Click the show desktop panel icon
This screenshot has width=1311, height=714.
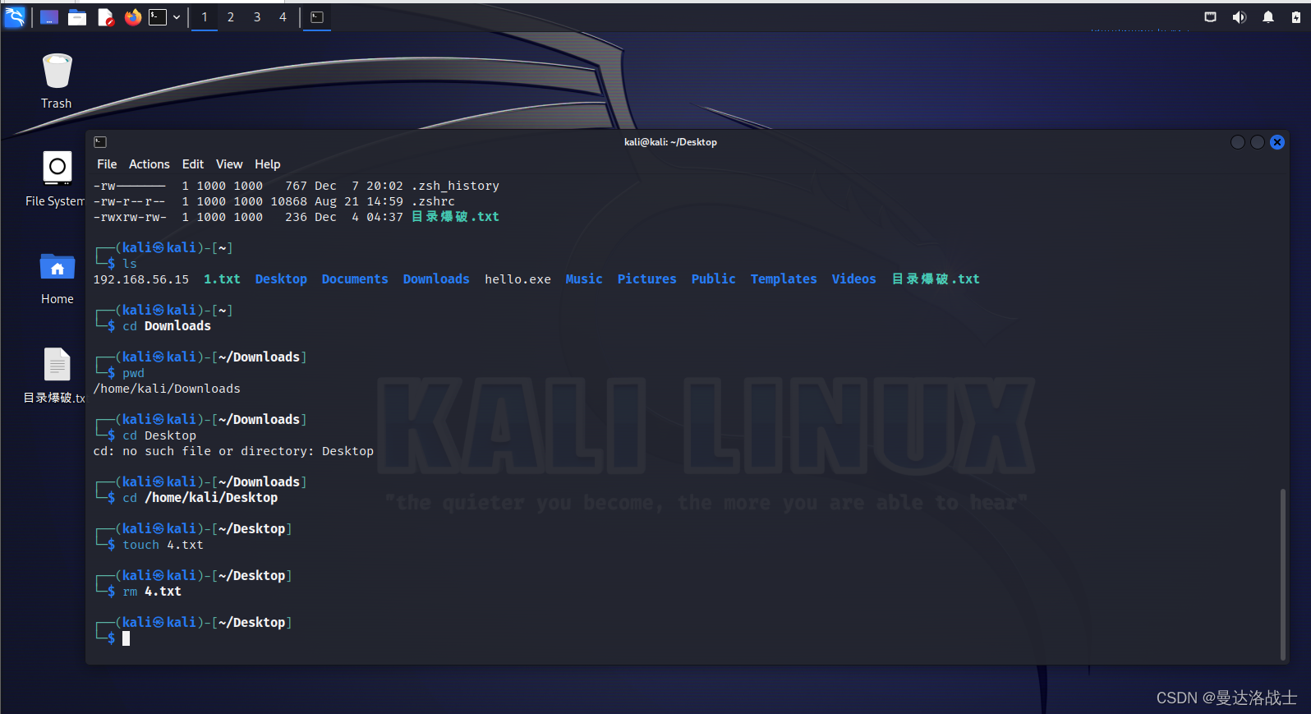49,17
